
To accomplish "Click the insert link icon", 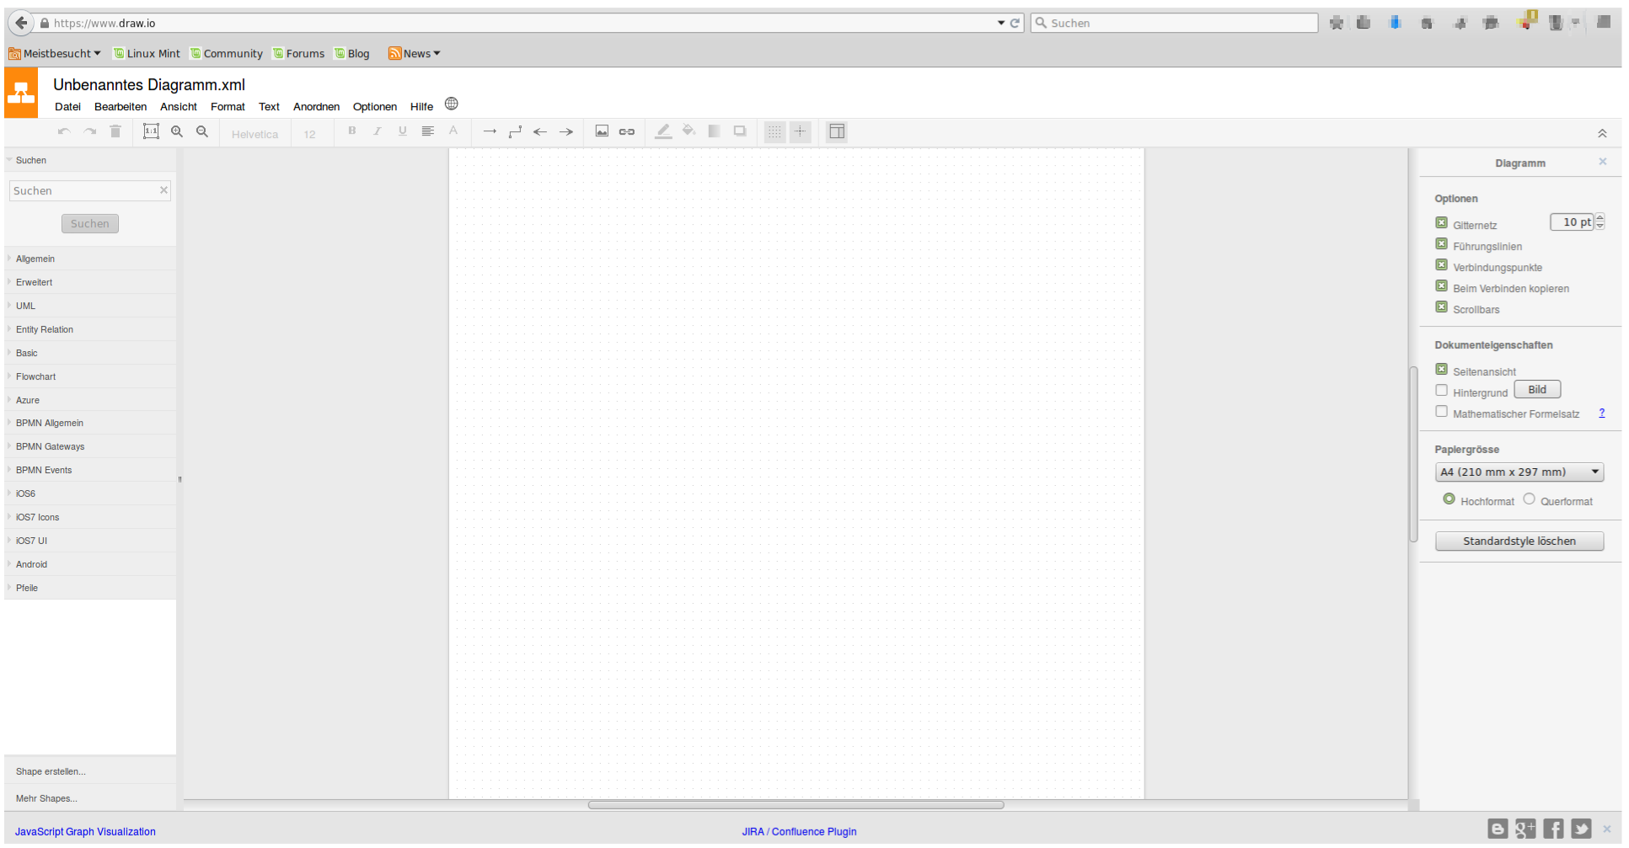I will tap(627, 131).
